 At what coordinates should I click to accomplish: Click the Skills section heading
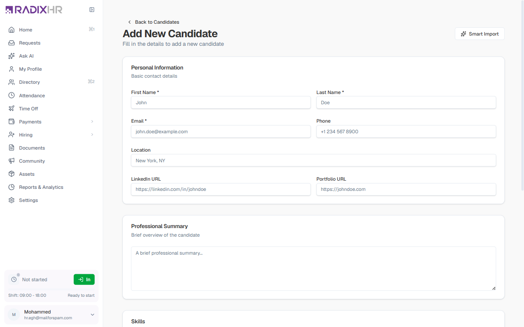(x=138, y=322)
